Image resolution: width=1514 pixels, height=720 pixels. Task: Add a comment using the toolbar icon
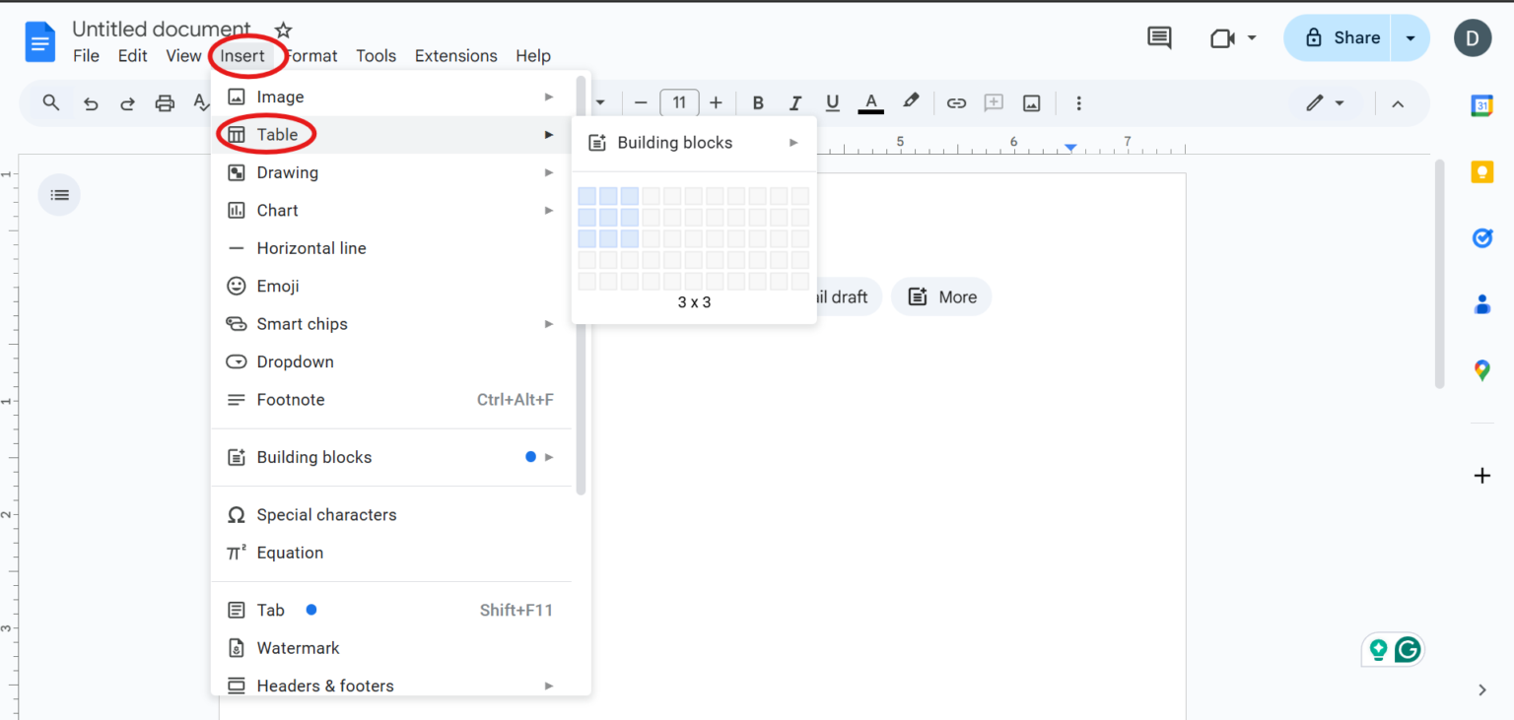pos(993,102)
